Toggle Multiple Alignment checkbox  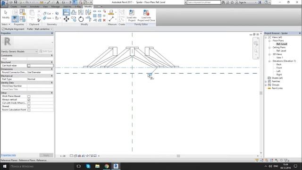pyautogui.click(x=3, y=29)
